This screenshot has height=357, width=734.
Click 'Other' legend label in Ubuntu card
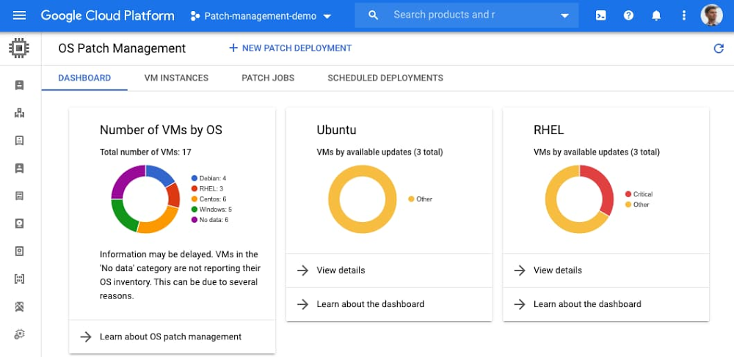(x=424, y=199)
